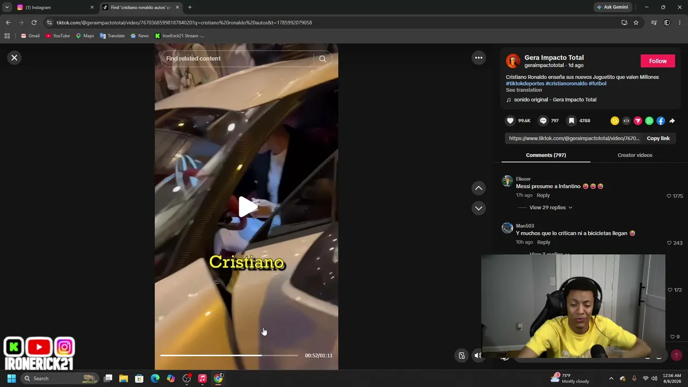
Task: Close the TikTok browser tab
Action: click(177, 8)
